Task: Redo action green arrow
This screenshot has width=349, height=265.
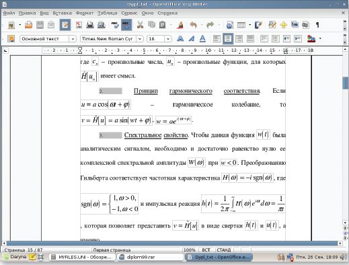Action: 210,25
